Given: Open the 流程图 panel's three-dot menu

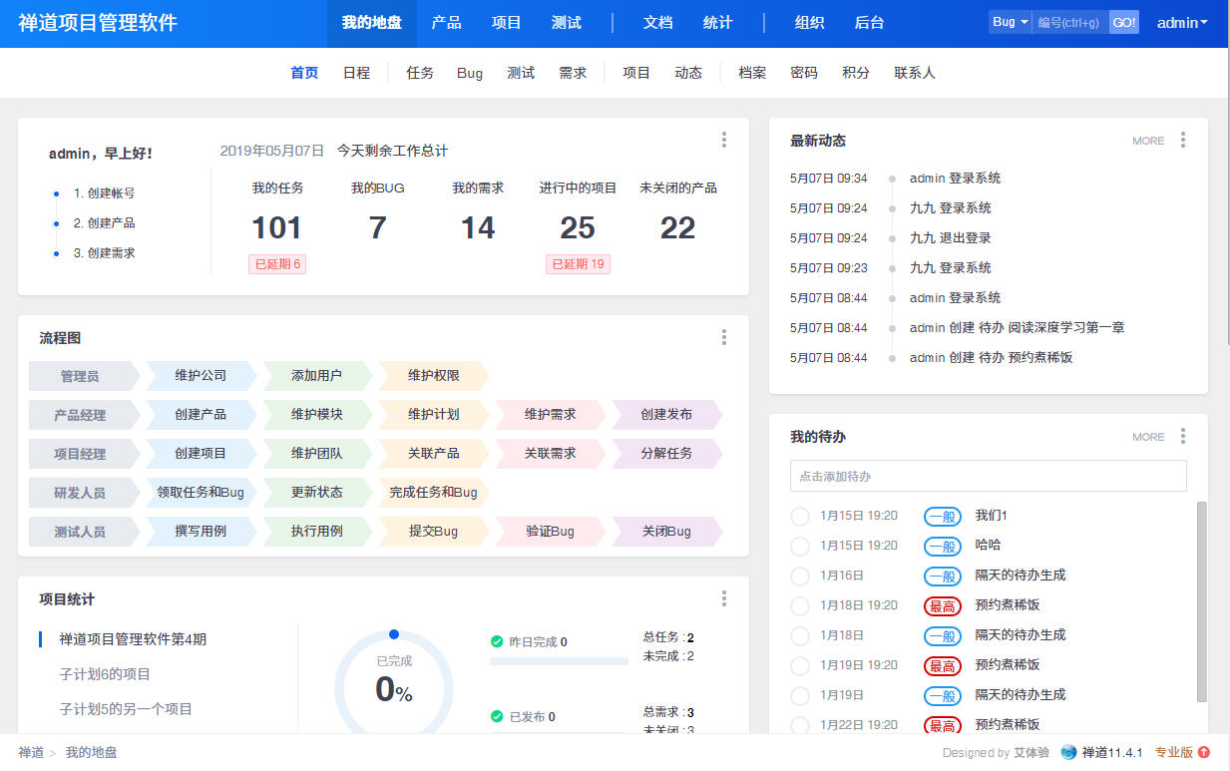Looking at the screenshot, I should [724, 338].
